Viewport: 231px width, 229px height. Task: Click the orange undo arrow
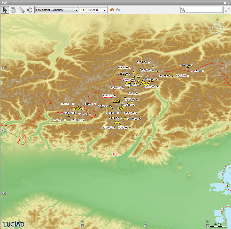pyautogui.click(x=112, y=10)
